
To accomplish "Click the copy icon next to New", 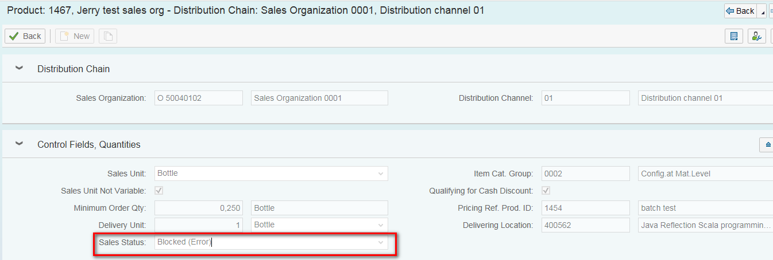I will point(108,36).
